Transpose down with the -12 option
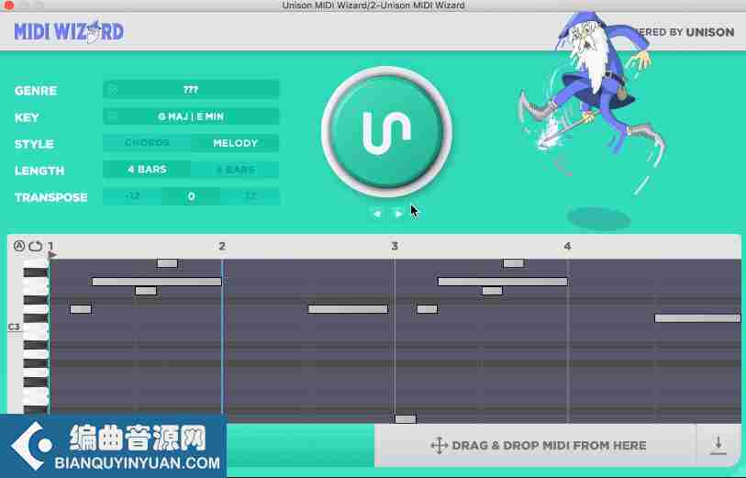The image size is (746, 478). point(132,196)
